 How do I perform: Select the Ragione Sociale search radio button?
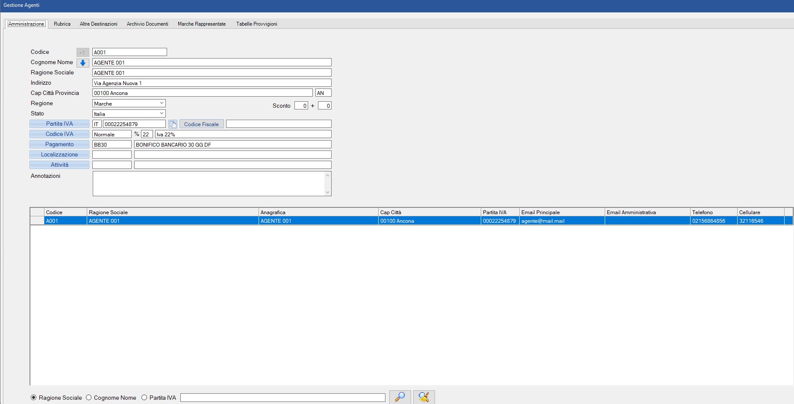(34, 398)
